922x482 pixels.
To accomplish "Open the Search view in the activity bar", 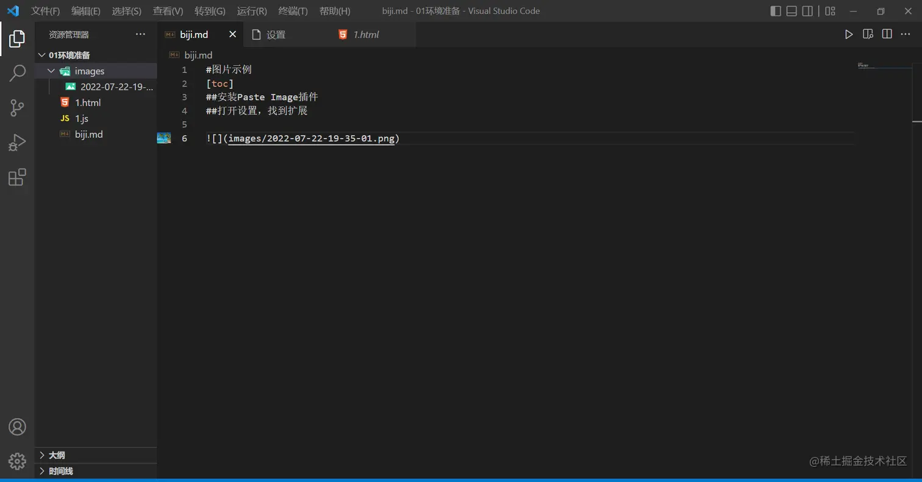I will [x=17, y=74].
